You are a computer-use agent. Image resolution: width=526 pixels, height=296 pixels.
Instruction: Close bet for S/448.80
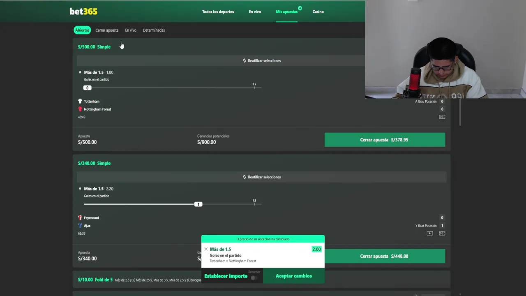385,256
